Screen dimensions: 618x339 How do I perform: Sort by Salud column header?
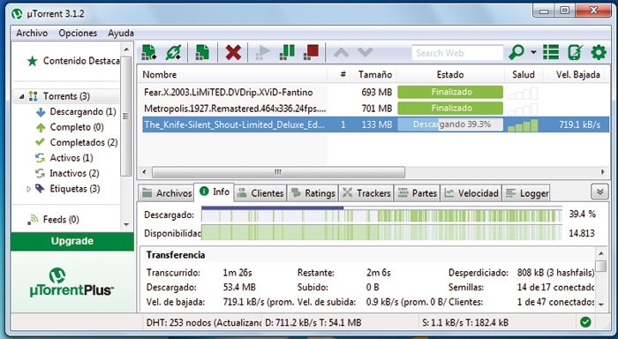pos(524,74)
